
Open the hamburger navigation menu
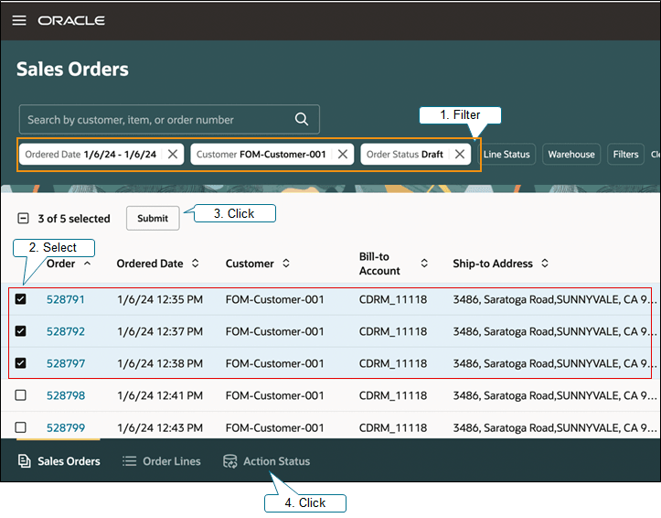[19, 20]
